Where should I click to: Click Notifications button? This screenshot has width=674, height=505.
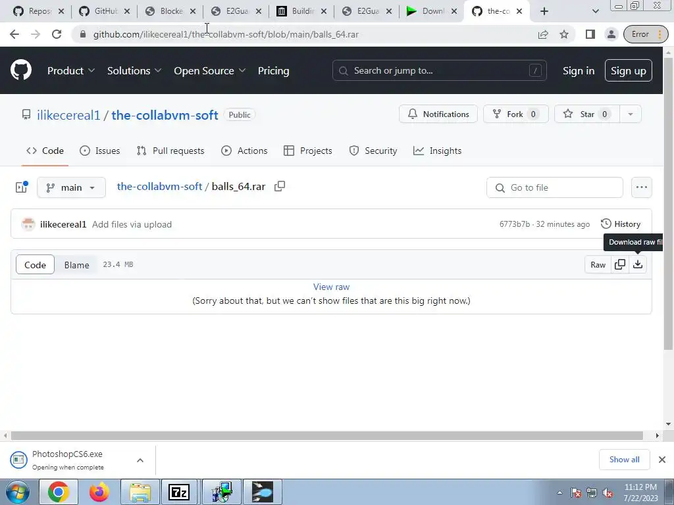[x=438, y=114]
